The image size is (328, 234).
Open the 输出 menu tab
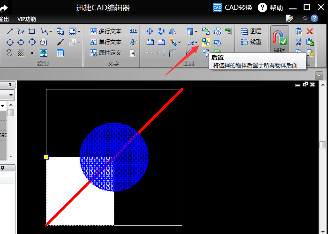pyautogui.click(x=4, y=19)
